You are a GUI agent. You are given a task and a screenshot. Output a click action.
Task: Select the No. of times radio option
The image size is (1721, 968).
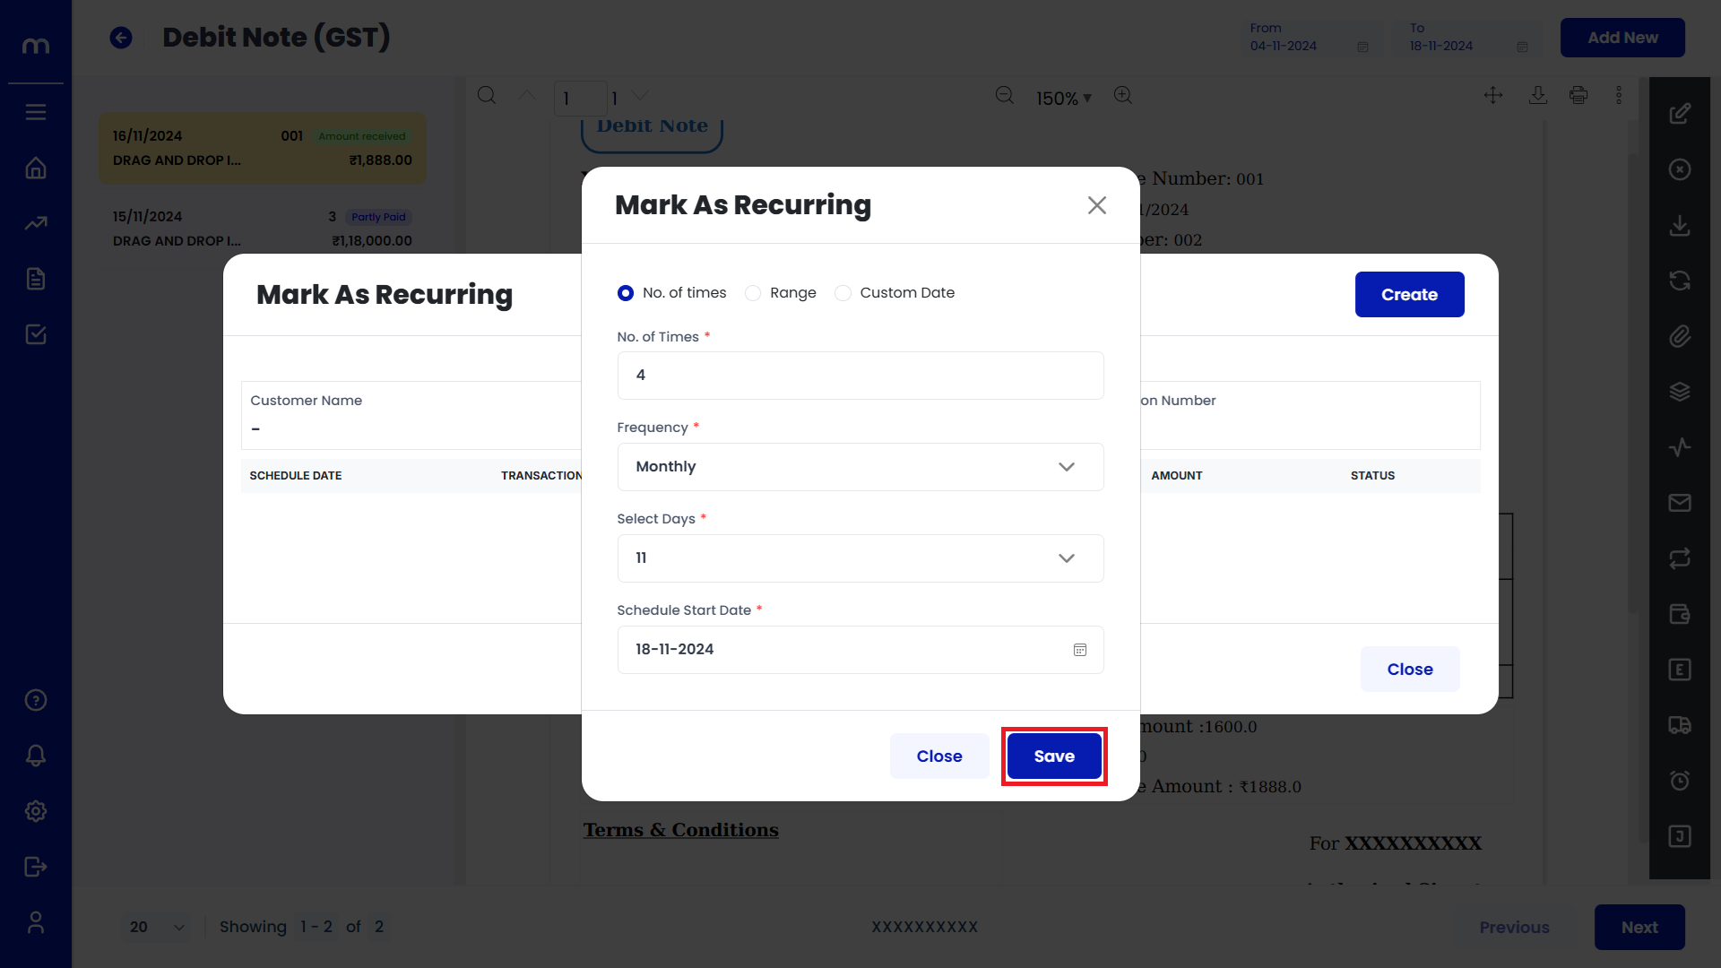[x=626, y=293]
